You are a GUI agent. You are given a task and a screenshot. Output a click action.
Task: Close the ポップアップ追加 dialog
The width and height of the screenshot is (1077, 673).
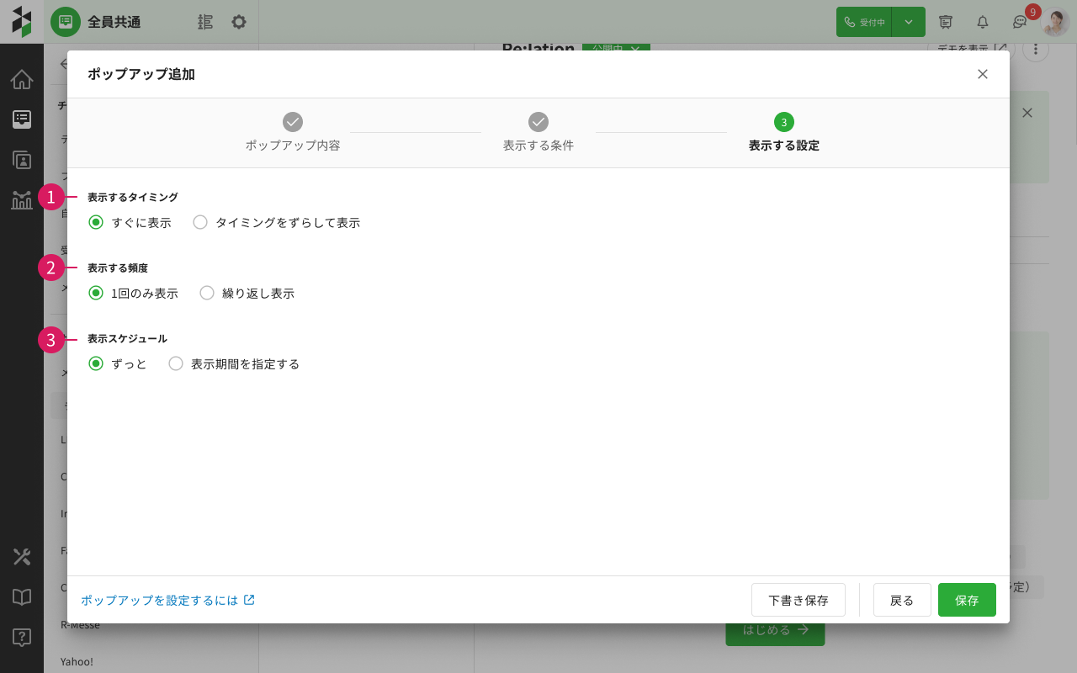[983, 74]
